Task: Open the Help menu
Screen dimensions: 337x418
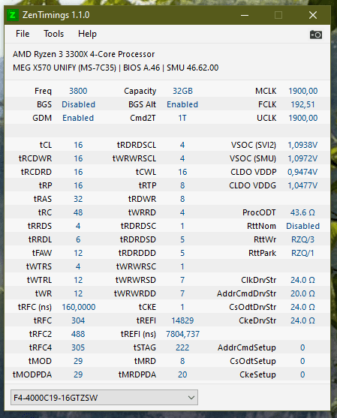Action: click(87, 34)
